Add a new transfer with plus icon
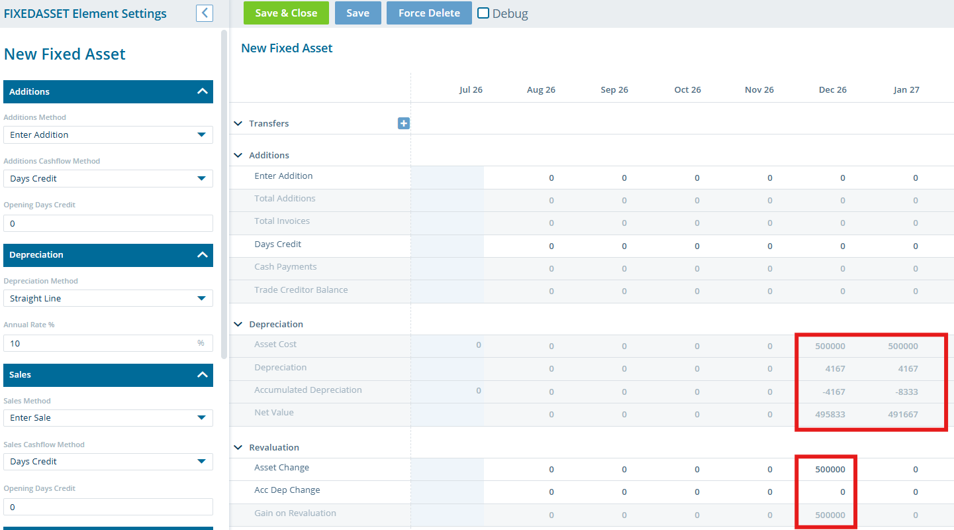 click(404, 123)
